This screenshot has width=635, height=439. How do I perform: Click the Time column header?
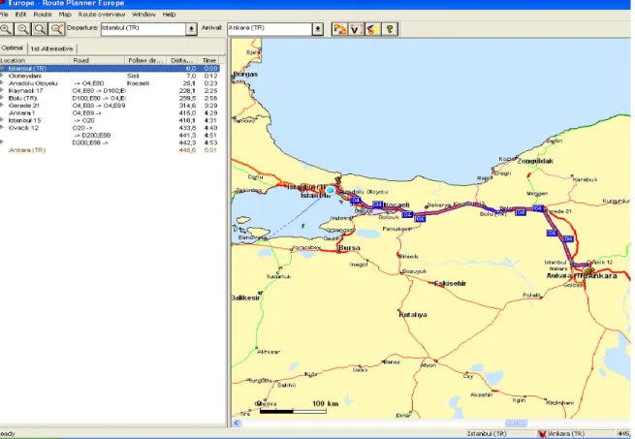click(209, 60)
